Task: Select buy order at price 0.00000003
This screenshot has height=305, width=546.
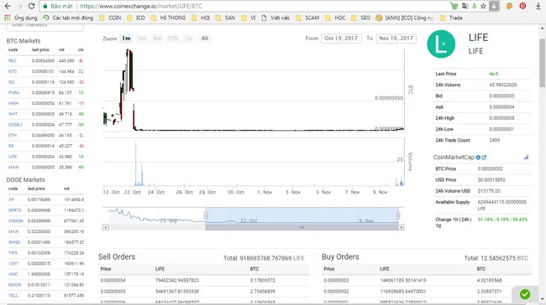Action: click(x=427, y=281)
